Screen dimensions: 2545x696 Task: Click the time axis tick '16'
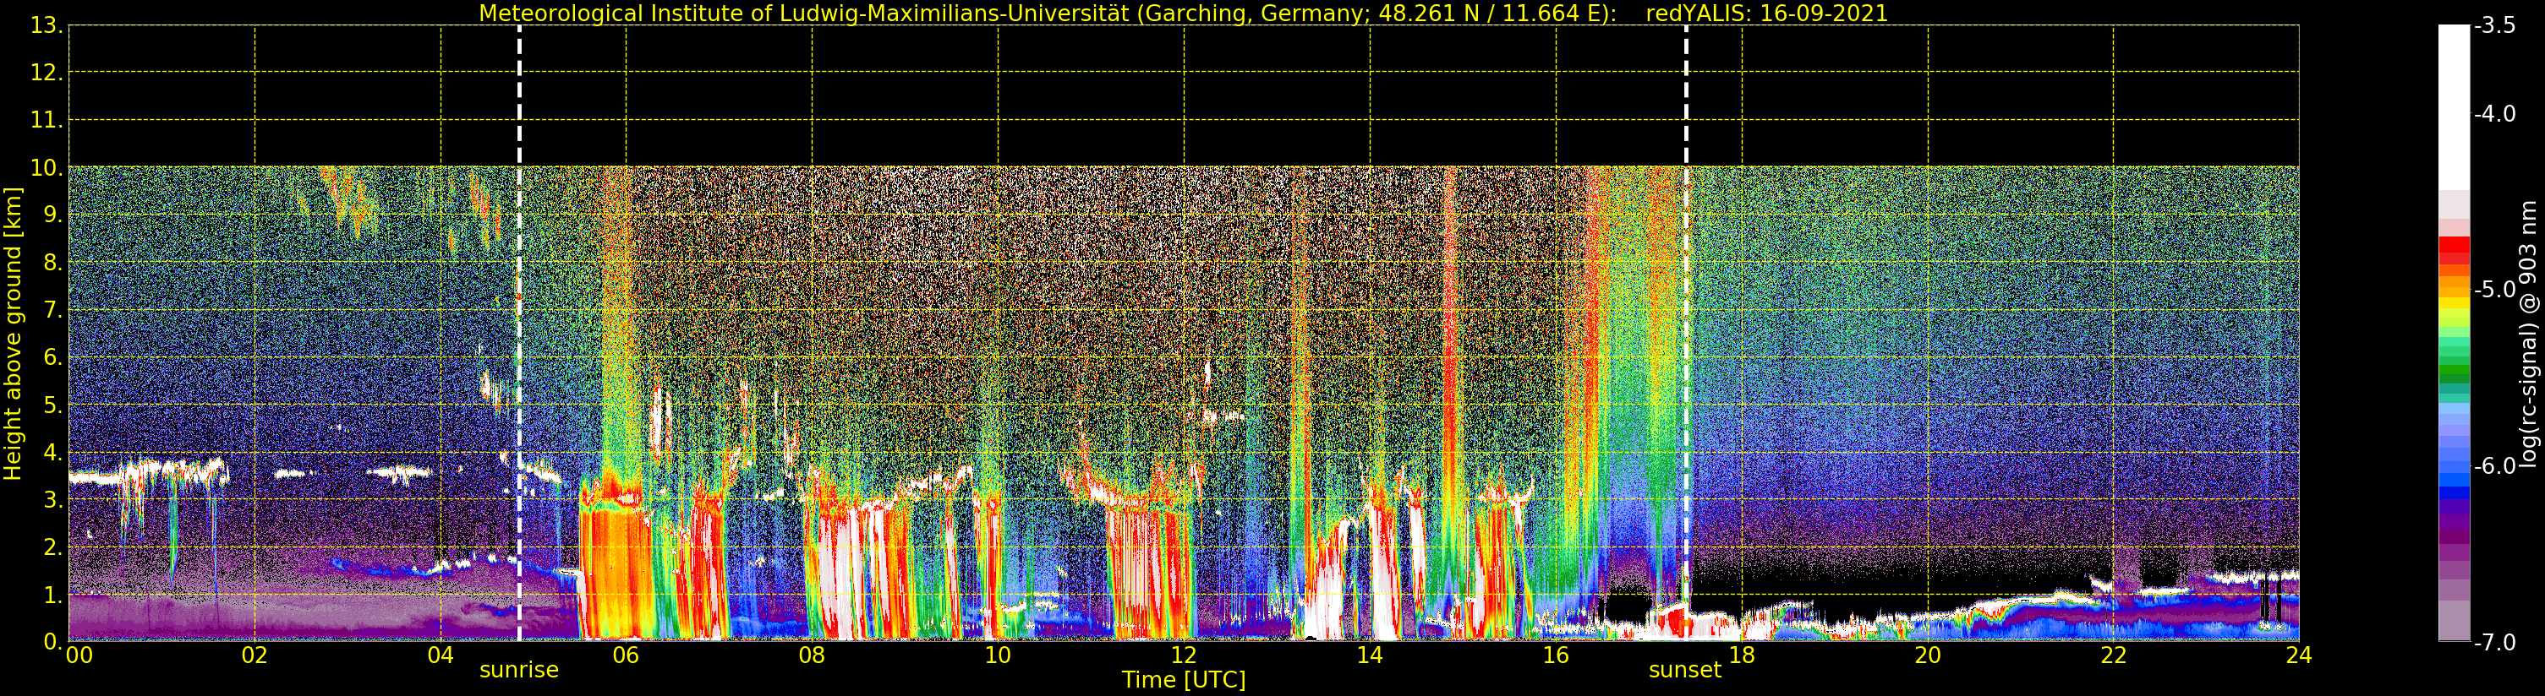[x=1555, y=655]
